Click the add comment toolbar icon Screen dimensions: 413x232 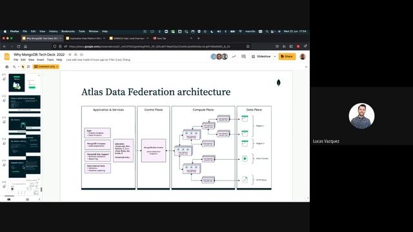28,67
